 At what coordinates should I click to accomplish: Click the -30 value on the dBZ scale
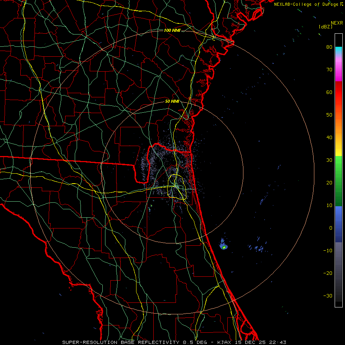pyautogui.click(x=328, y=296)
